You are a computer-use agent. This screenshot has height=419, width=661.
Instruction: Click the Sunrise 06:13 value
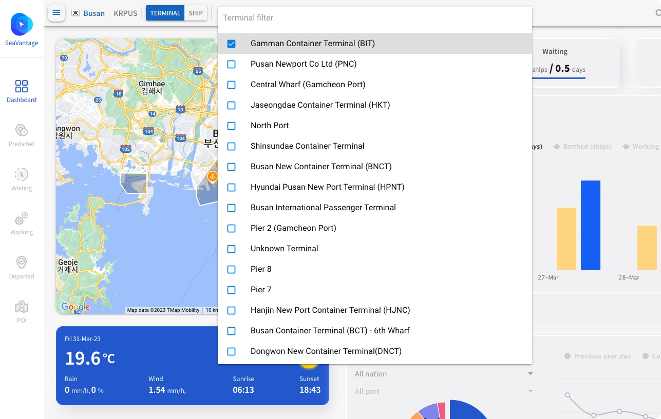(243, 390)
